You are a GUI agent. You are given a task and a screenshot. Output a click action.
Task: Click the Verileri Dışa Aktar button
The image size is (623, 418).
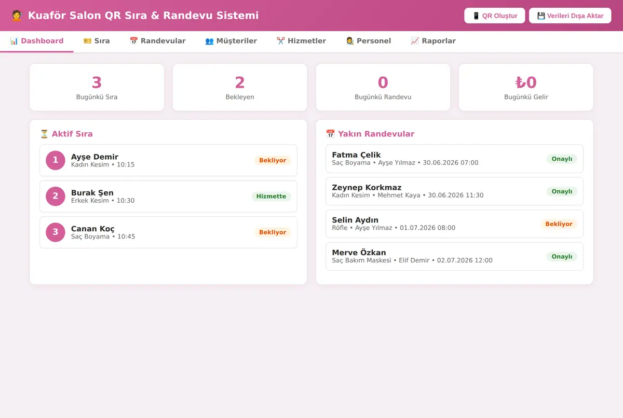570,16
